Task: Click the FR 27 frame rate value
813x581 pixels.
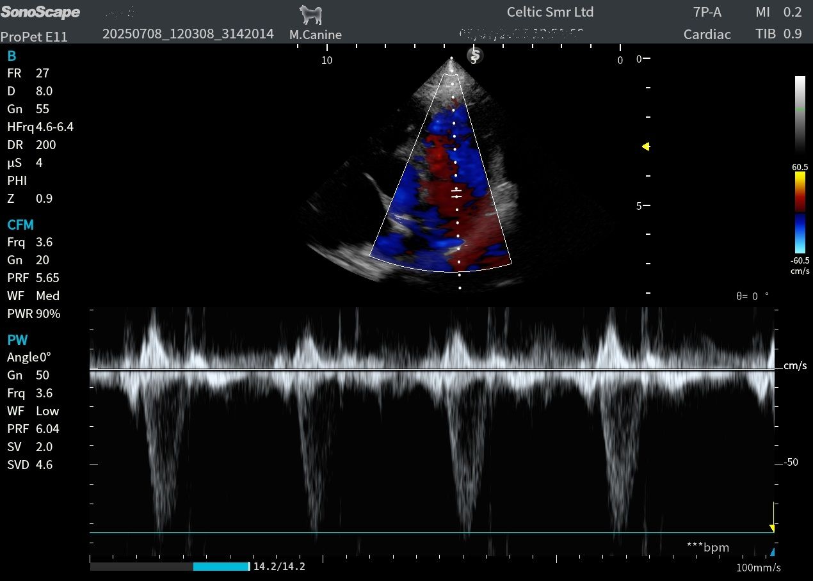Action: coord(28,73)
